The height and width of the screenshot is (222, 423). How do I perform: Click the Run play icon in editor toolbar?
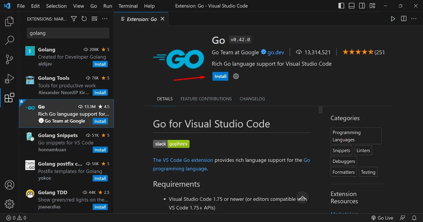coord(393,19)
